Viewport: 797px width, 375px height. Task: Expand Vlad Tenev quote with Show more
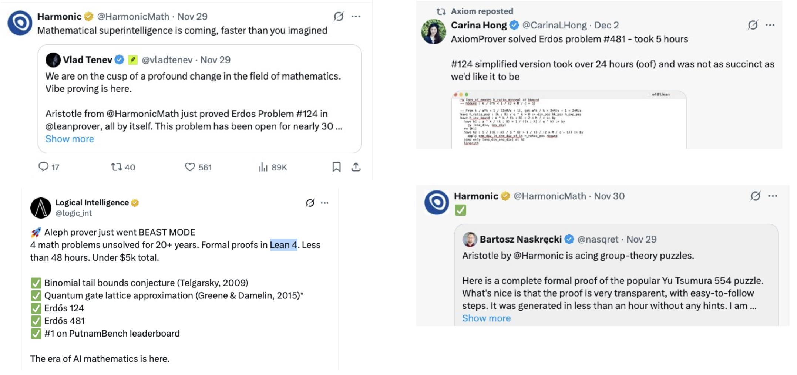coord(70,139)
